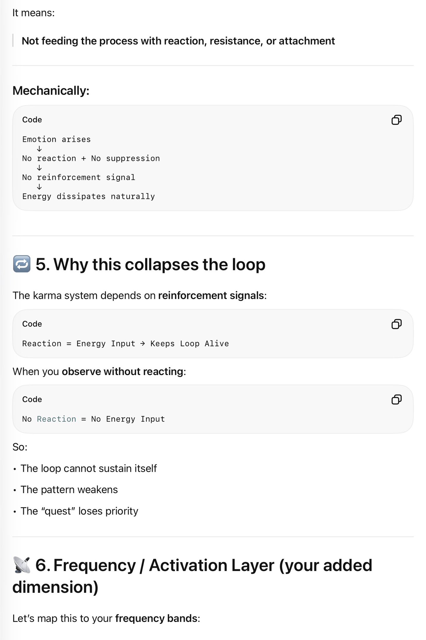
Task: Copy the "Emotion arises" code block
Action: tap(396, 120)
